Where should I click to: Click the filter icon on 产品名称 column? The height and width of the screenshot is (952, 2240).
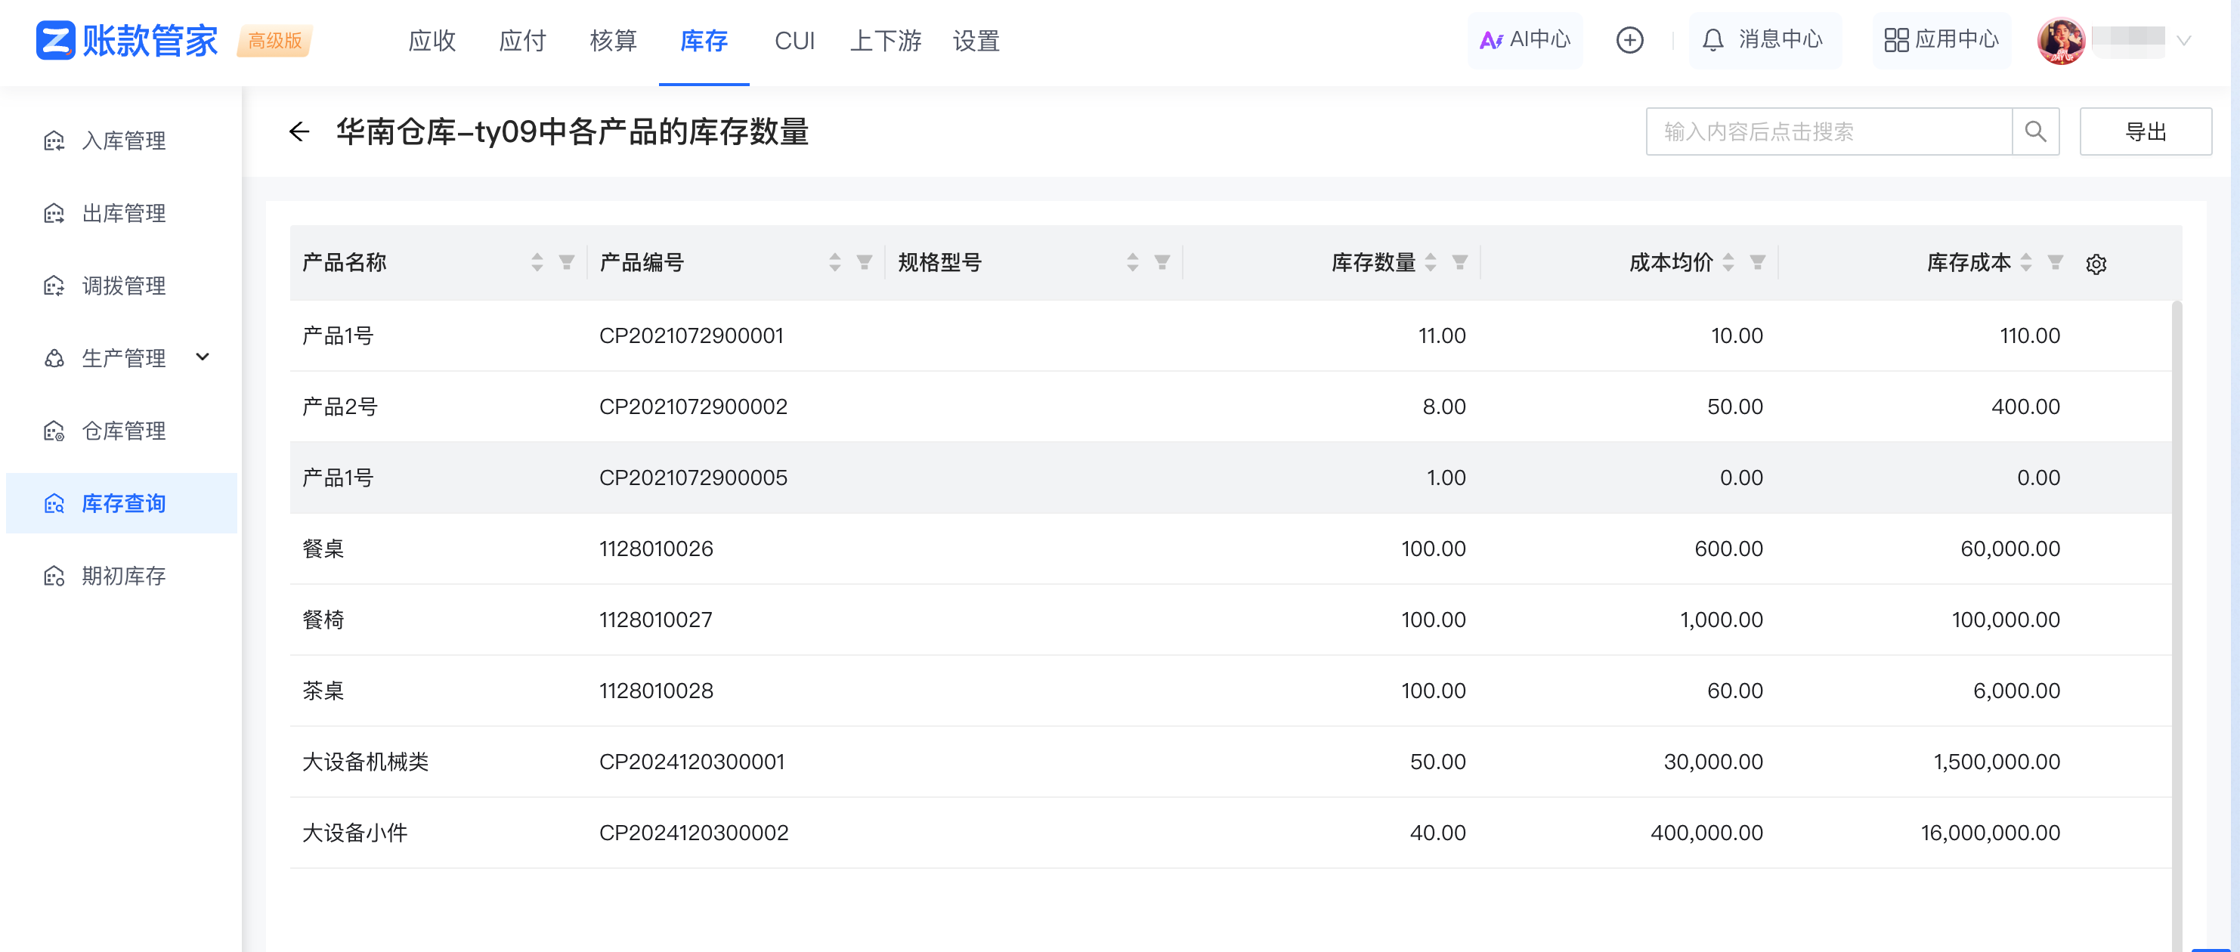click(567, 261)
